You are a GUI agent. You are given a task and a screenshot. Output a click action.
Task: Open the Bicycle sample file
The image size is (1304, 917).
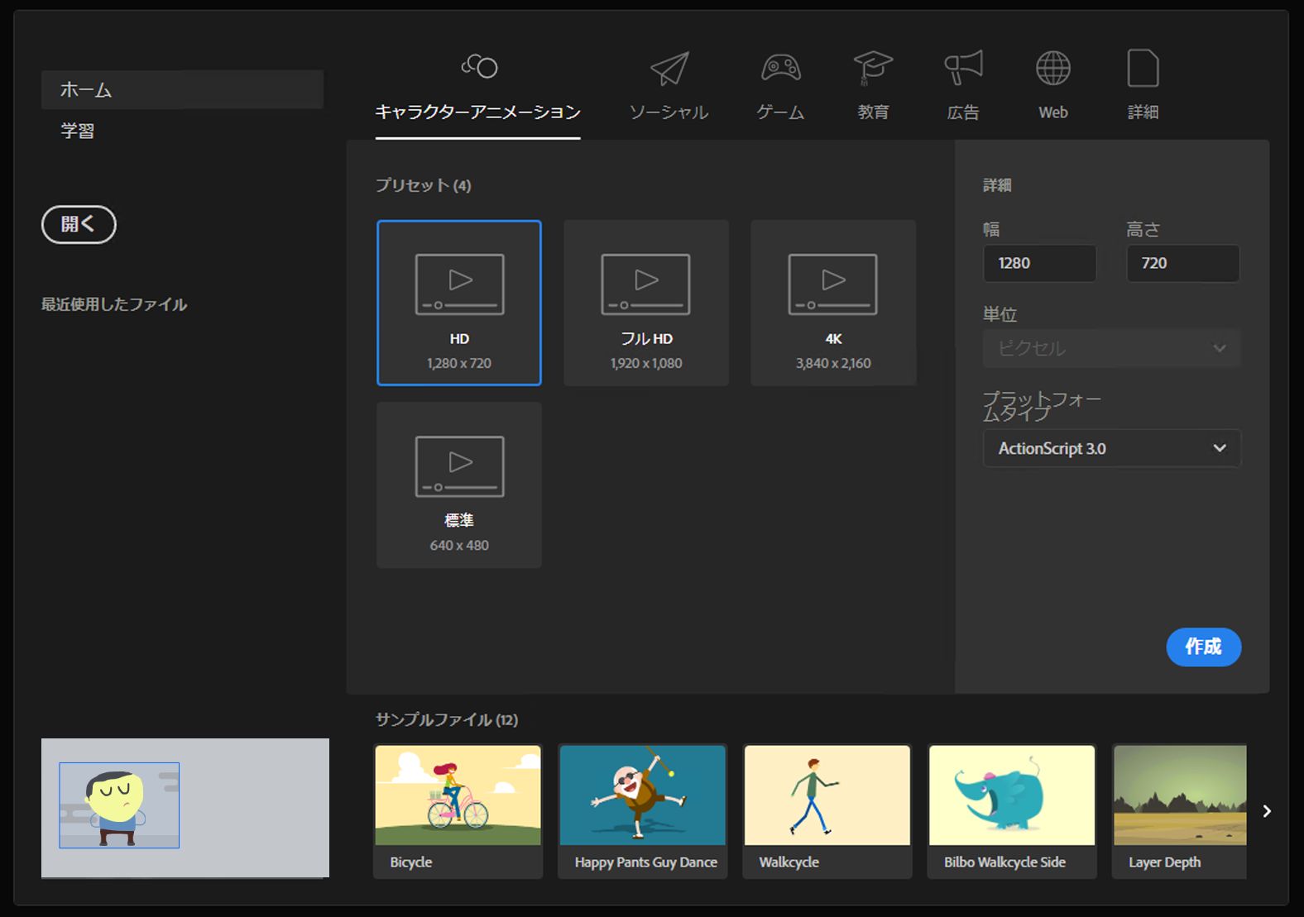tap(458, 811)
